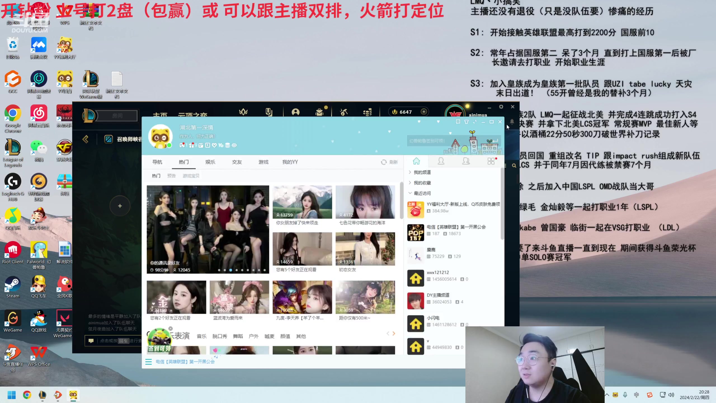716x403 pixels.
Task: Click Chrome icon in Windows taskbar
Action: pos(27,395)
